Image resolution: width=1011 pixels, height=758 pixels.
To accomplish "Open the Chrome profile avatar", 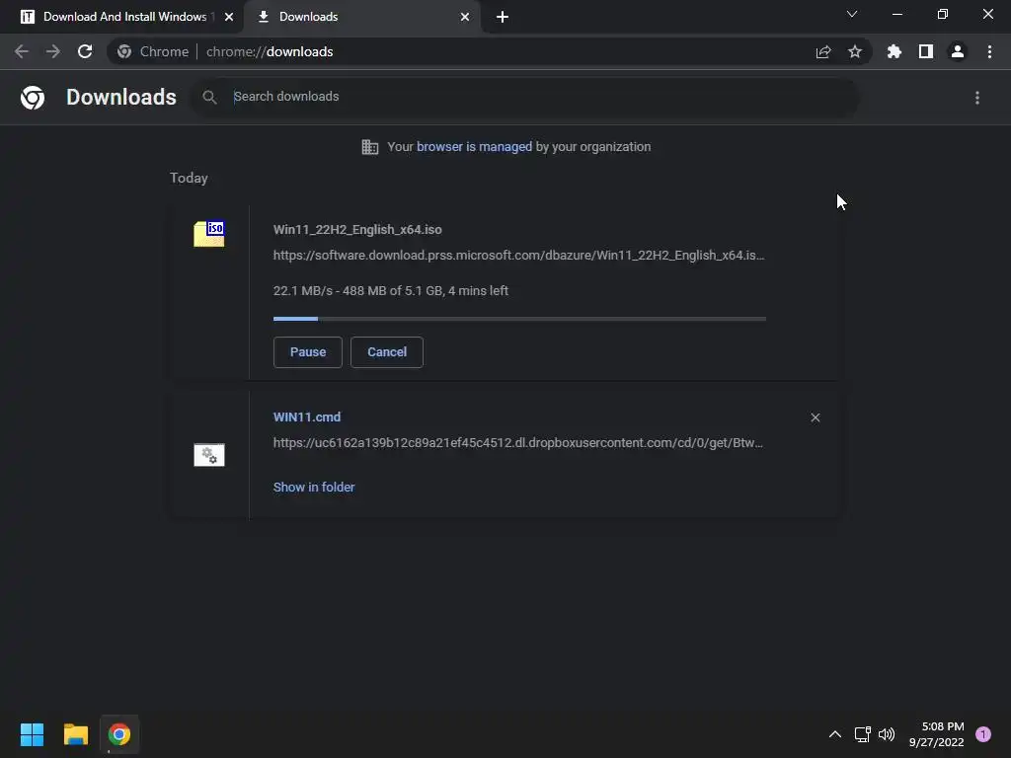I will 958,51.
